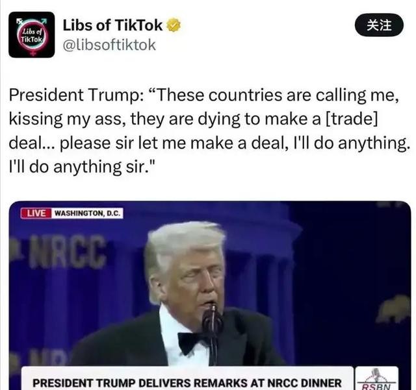The image size is (416, 390).
Task: Select the WASHINGTON, D.C. location label
Action: coord(87,213)
